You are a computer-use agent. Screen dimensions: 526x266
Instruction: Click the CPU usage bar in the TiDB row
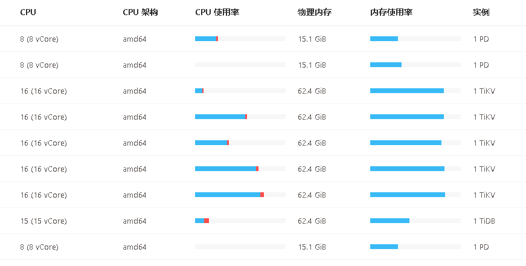tap(240, 221)
